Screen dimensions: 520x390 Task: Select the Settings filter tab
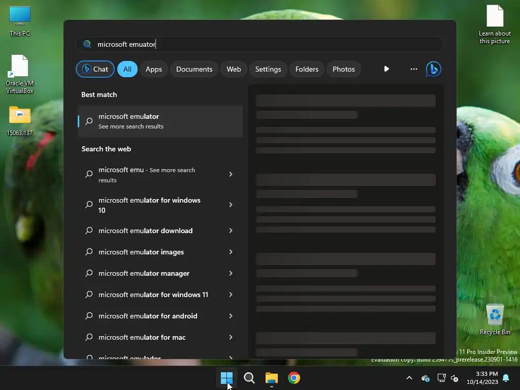tap(268, 69)
